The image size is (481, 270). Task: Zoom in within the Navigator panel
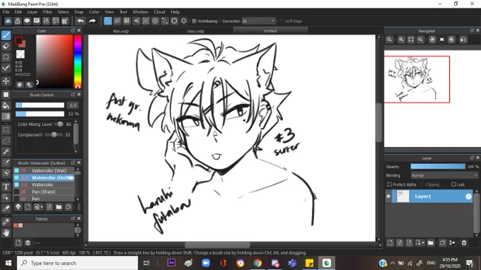[401, 40]
